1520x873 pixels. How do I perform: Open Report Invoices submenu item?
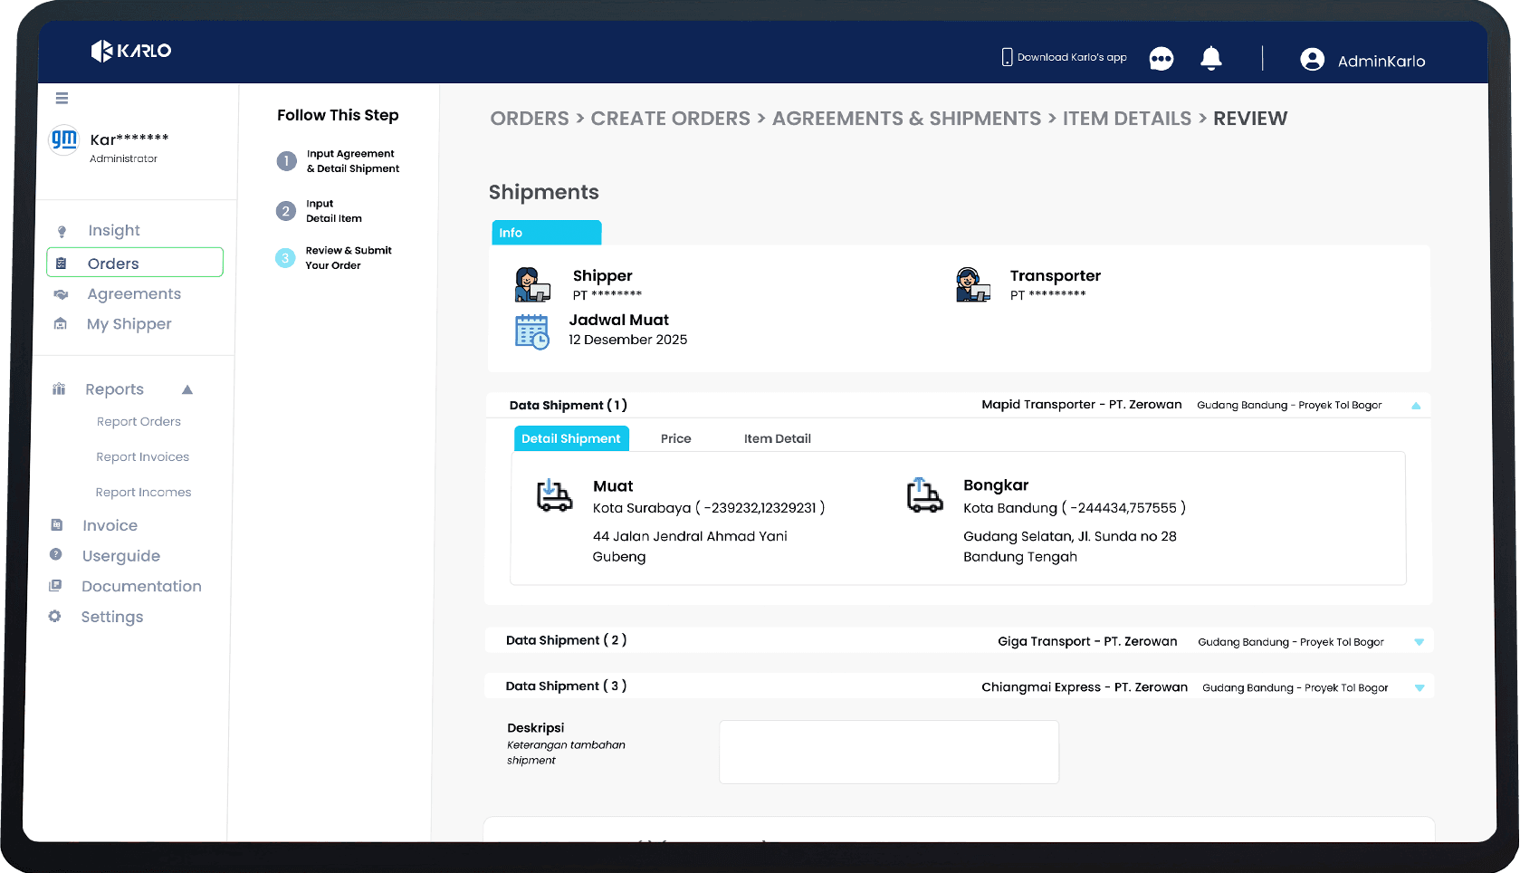pyautogui.click(x=143, y=457)
